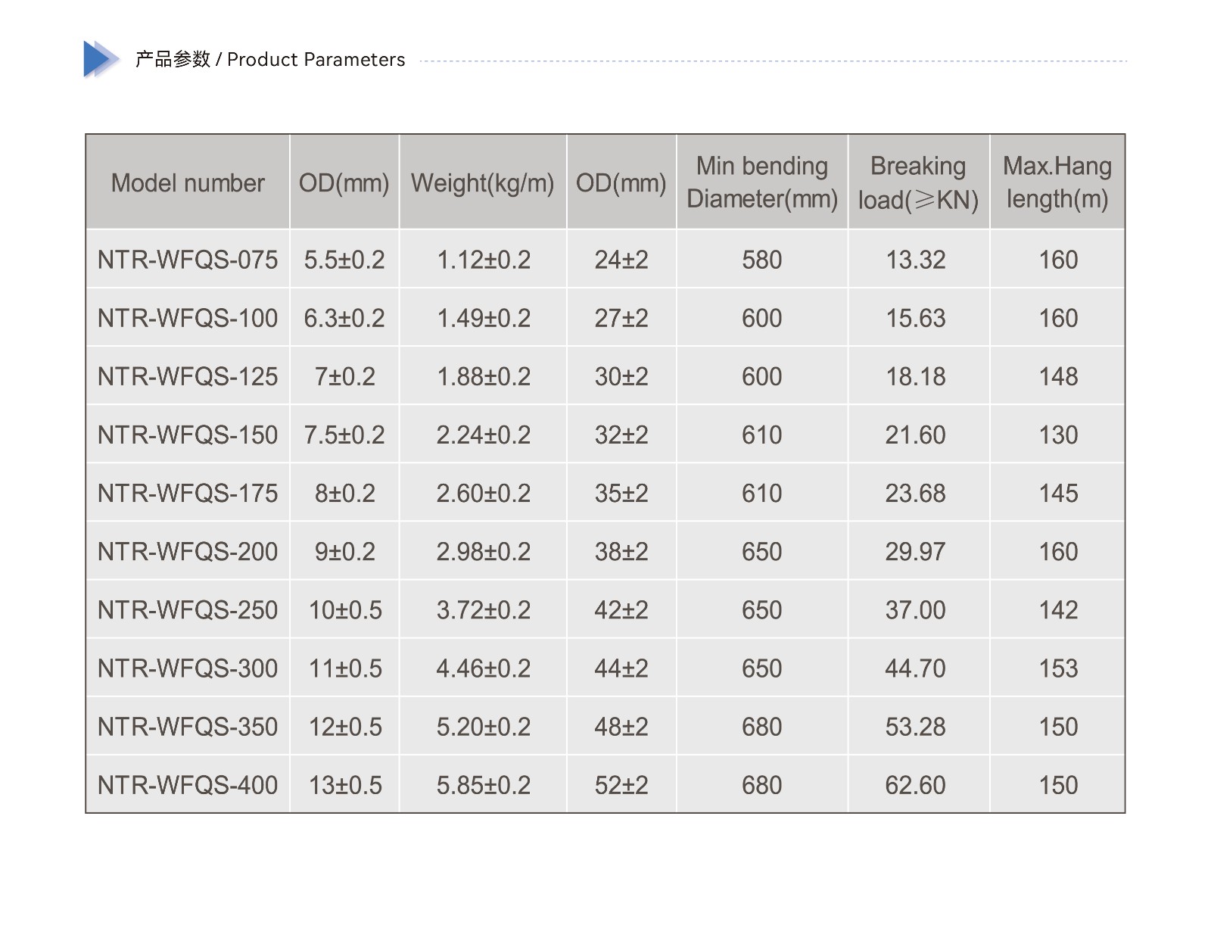Image resolution: width=1211 pixels, height=944 pixels.
Task: Select model cell NTR-WFQS-200
Action: tap(188, 551)
